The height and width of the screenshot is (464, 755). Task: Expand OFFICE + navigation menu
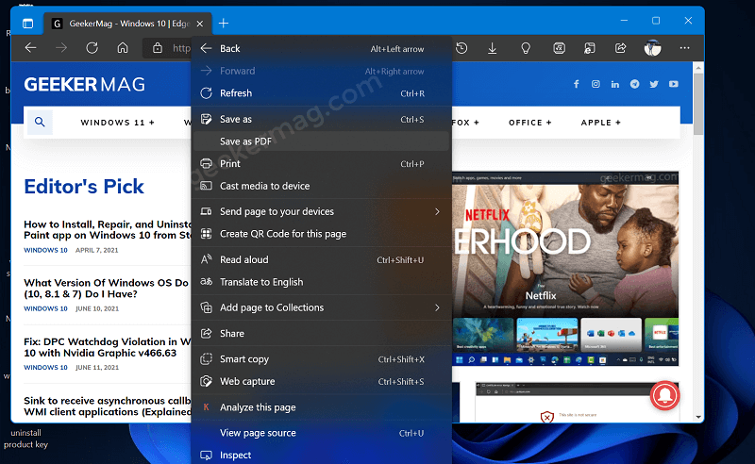529,123
